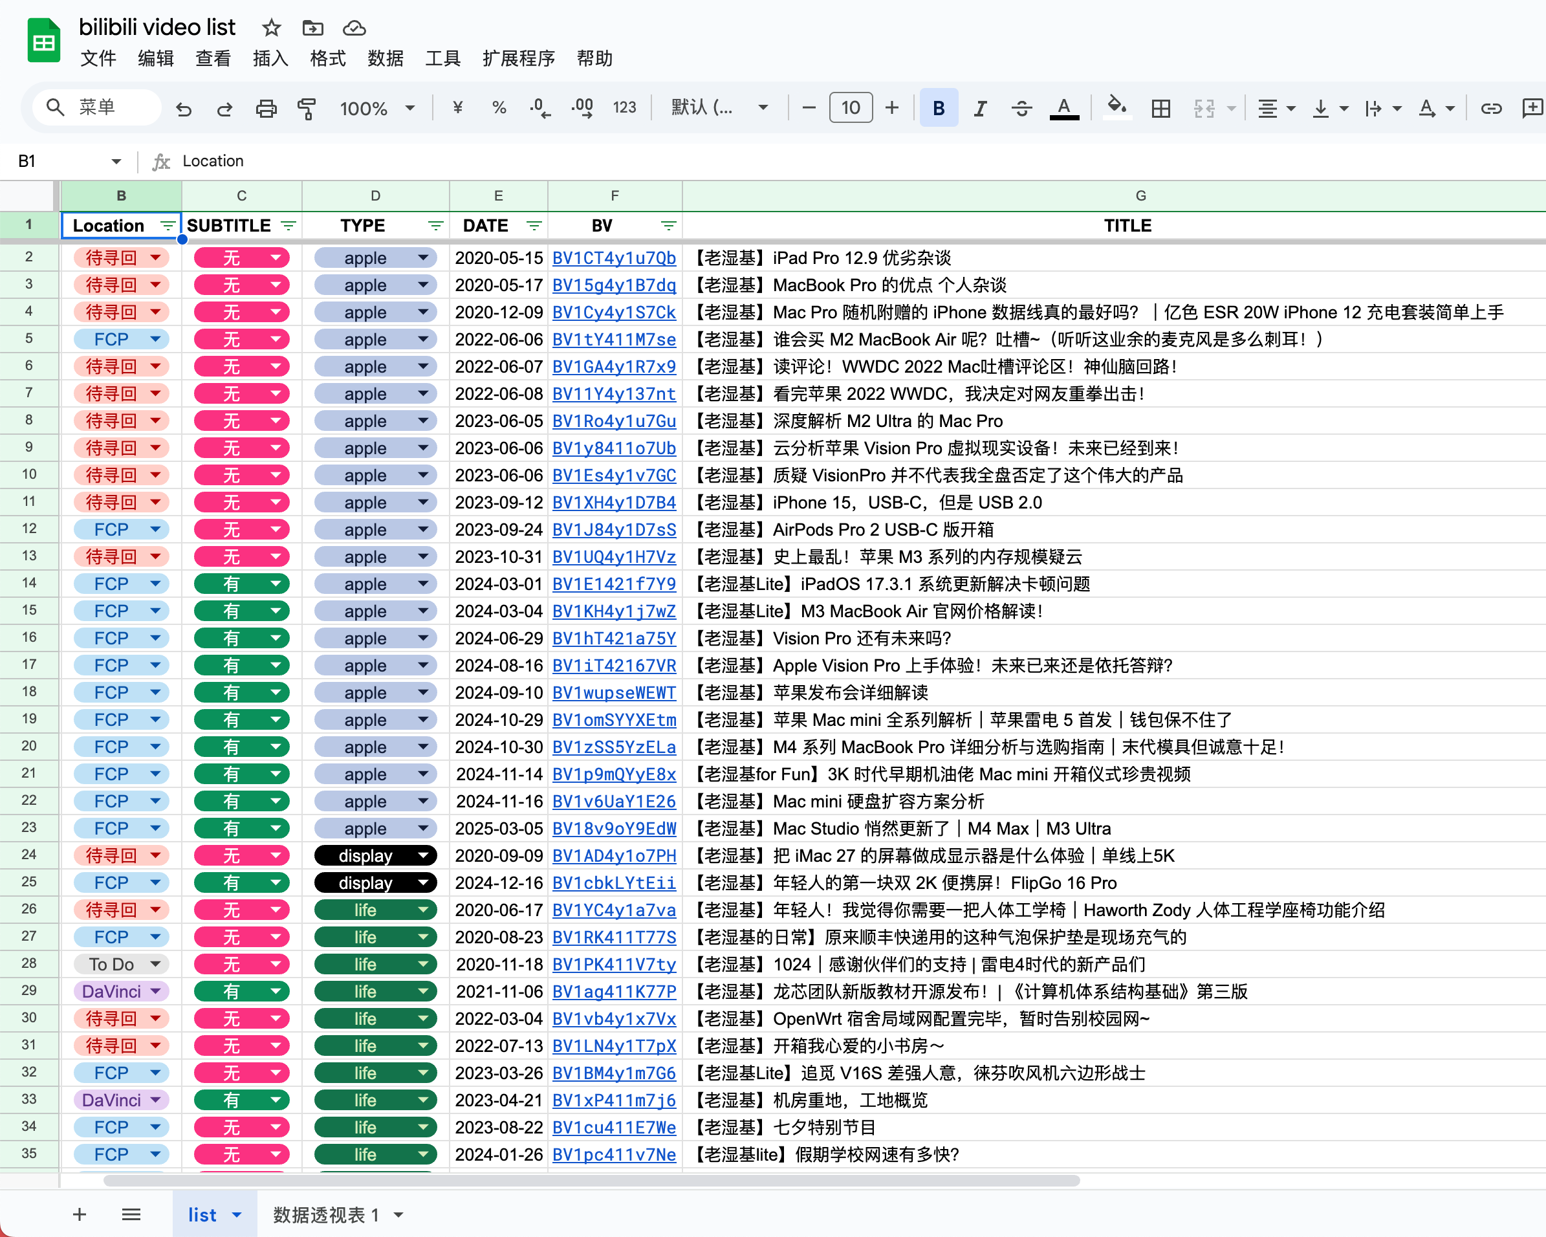This screenshot has width=1546, height=1237.
Task: Open the filter on the Location column header
Action: click(167, 226)
